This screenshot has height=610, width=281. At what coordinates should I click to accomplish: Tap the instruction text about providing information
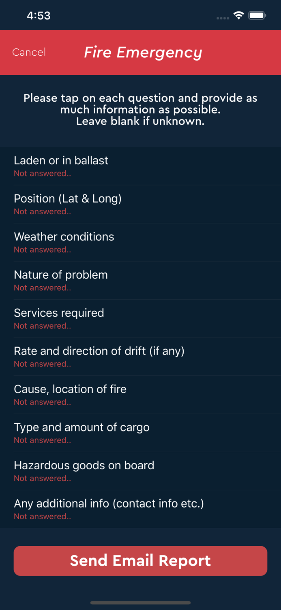coord(140,109)
